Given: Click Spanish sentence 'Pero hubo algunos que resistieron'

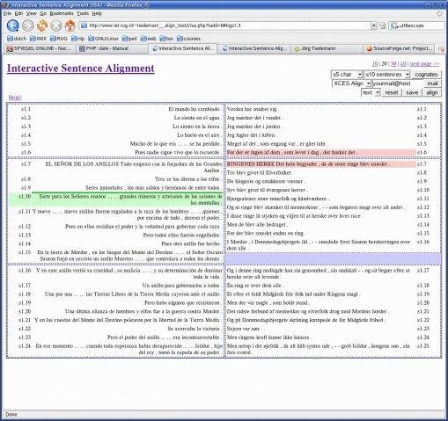Looking at the screenshot, I should (x=183, y=302).
